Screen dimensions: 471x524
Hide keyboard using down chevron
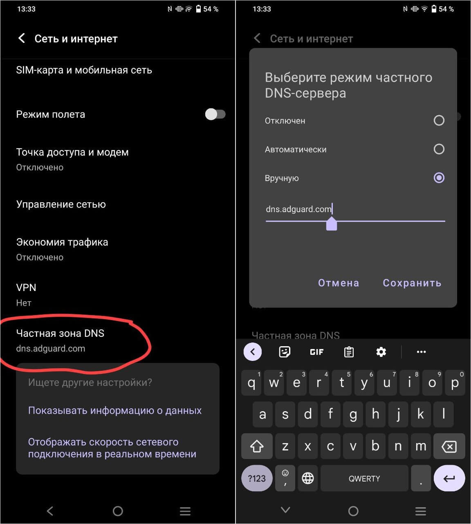(285, 510)
